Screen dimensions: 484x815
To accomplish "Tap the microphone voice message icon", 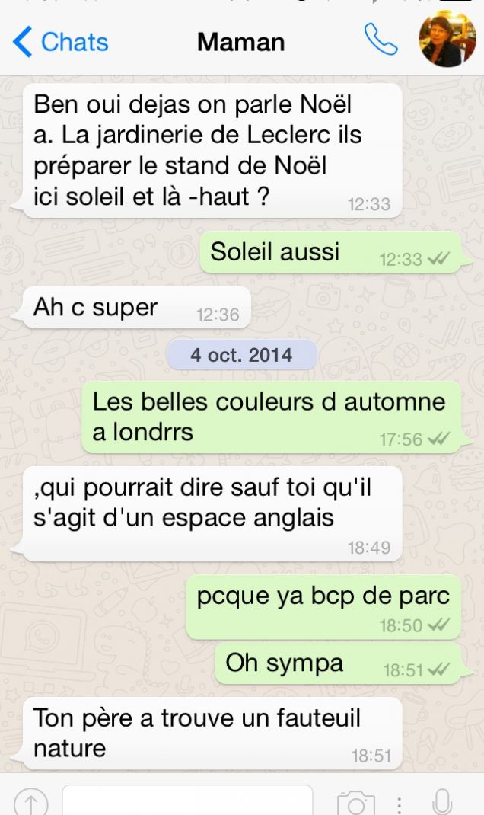I will coord(442,803).
